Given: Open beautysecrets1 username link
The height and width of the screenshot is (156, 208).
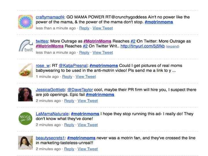Looking at the screenshot, I should 51,138.
